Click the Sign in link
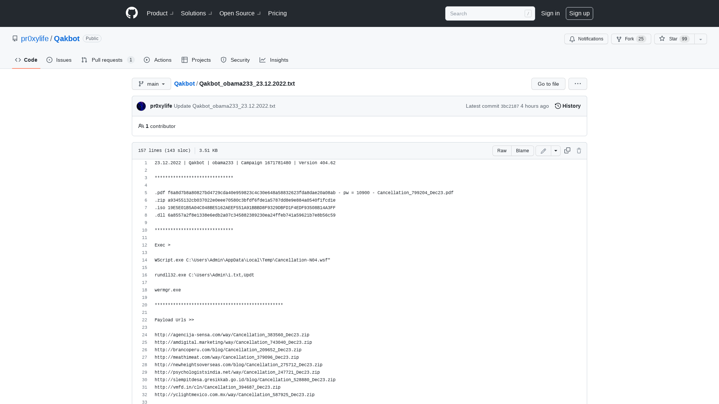The height and width of the screenshot is (404, 719). (550, 13)
